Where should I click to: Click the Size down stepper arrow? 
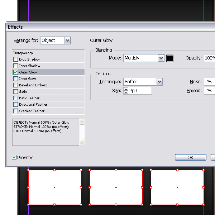[126, 92]
